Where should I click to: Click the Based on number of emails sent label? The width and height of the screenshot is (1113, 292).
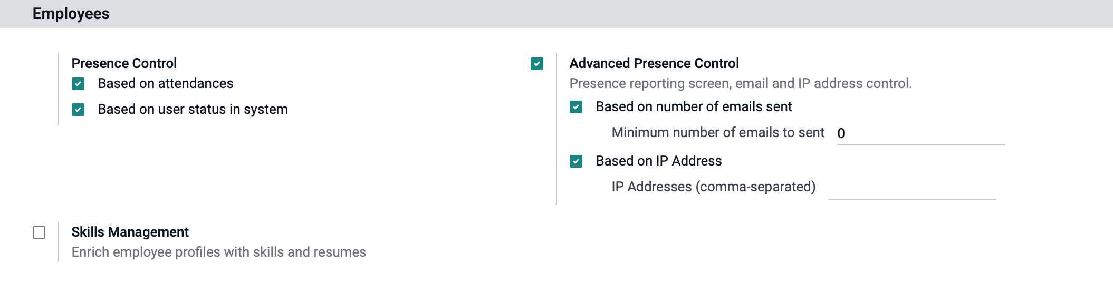[694, 106]
